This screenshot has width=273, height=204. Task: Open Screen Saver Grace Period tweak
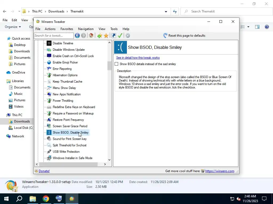point(70,126)
